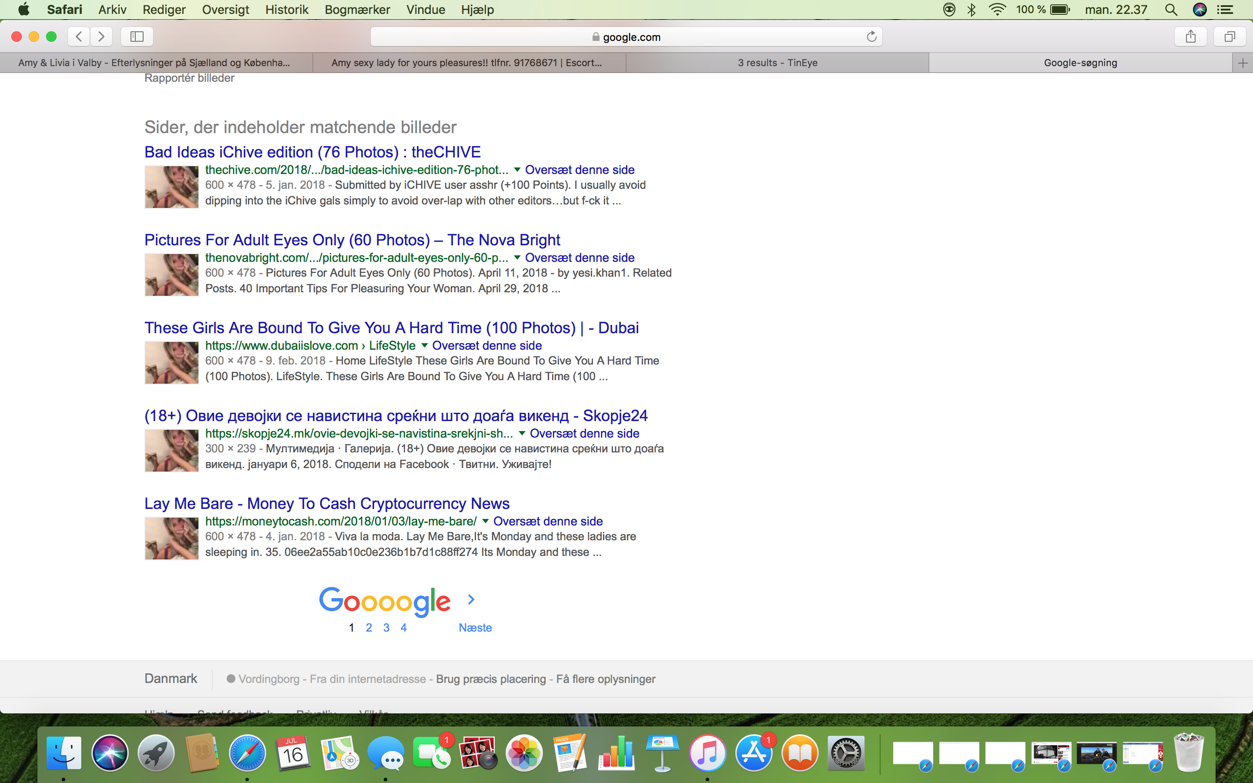Click Få flere oplysninger link
The image size is (1253, 783).
[x=606, y=679]
